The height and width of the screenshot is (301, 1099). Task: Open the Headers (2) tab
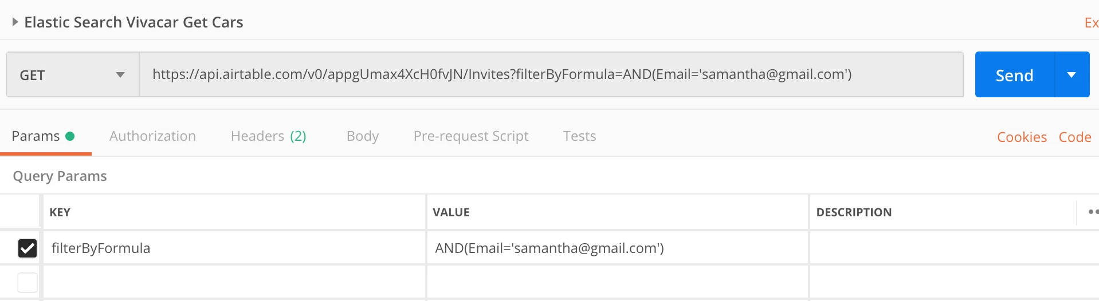pos(268,136)
